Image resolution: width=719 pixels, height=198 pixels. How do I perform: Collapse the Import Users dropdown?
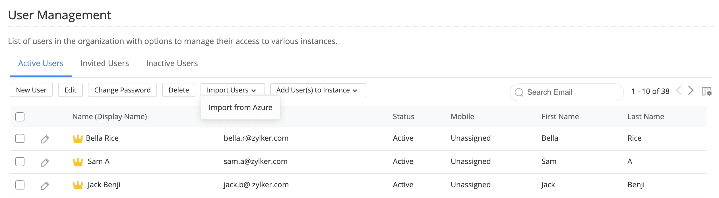pos(232,90)
